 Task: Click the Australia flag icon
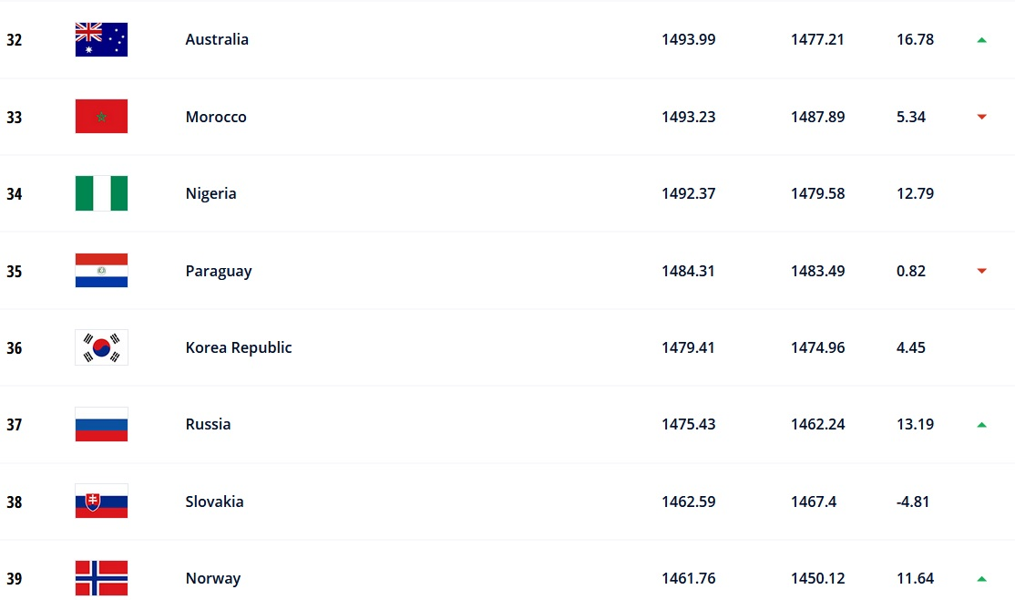(101, 40)
